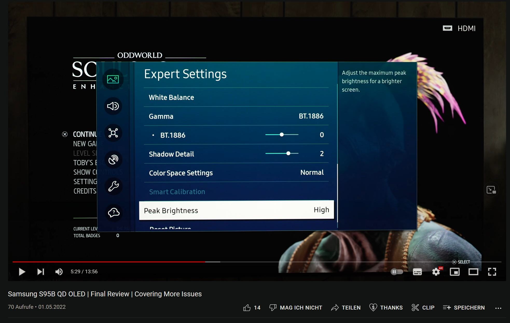Click the CREDITS game menu item
The width and height of the screenshot is (510, 323).
(x=85, y=191)
